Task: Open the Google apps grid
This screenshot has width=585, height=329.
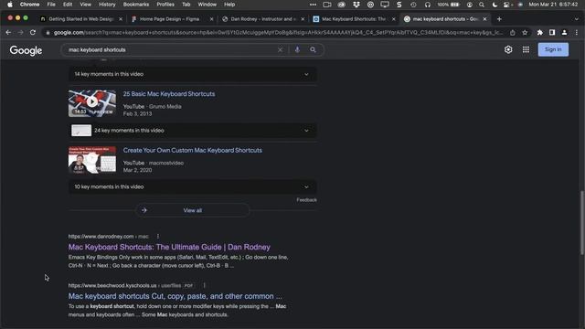Action: [526, 49]
